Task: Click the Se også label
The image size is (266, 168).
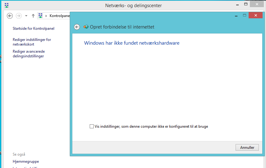Action: tap(19, 154)
